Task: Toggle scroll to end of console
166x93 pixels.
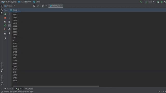Action: (x=9, y=25)
